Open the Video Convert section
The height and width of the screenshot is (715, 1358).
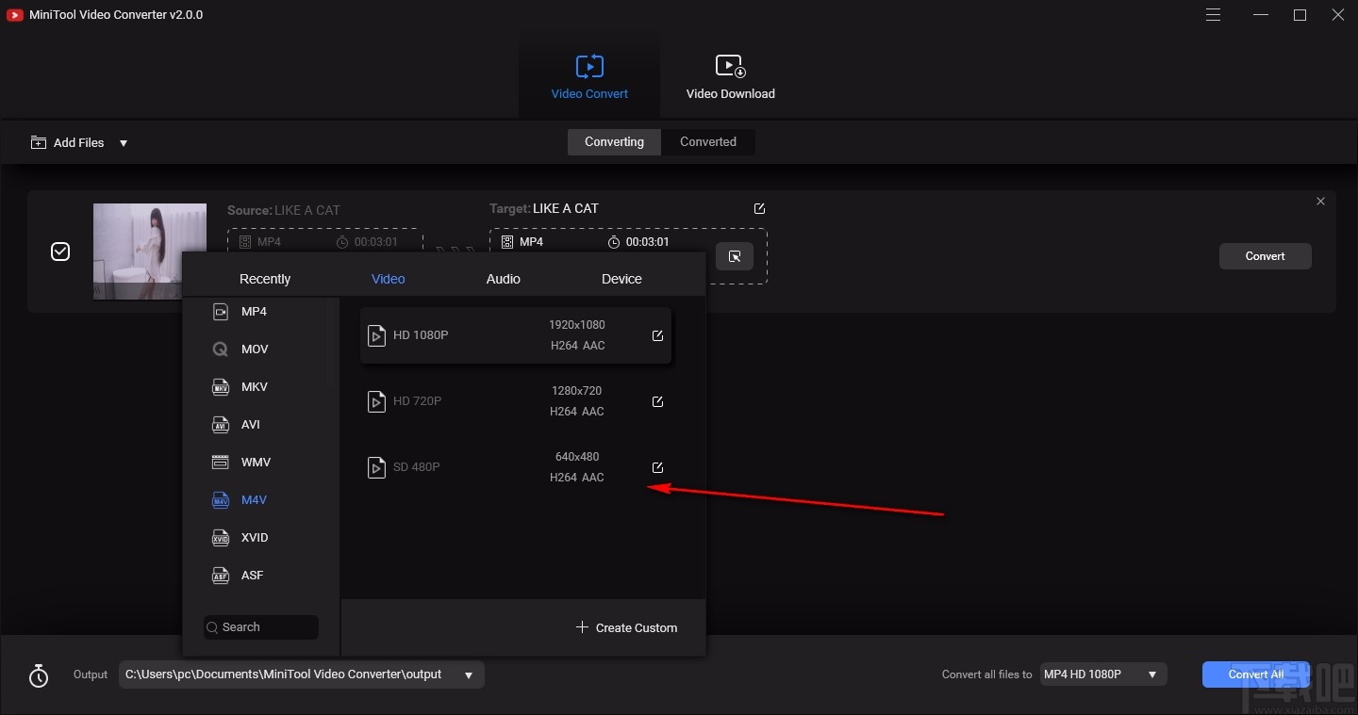[x=589, y=77]
